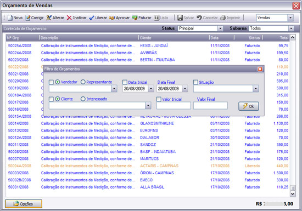Tick the Valor Inicial checkbox
Viewport: 302px width, 211px height.
[x=159, y=99]
